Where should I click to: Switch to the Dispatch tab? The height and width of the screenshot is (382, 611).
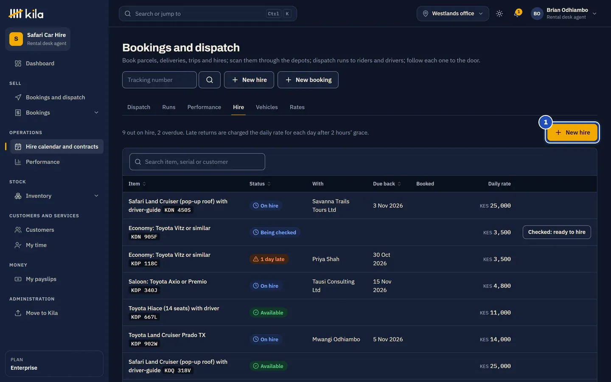139,107
